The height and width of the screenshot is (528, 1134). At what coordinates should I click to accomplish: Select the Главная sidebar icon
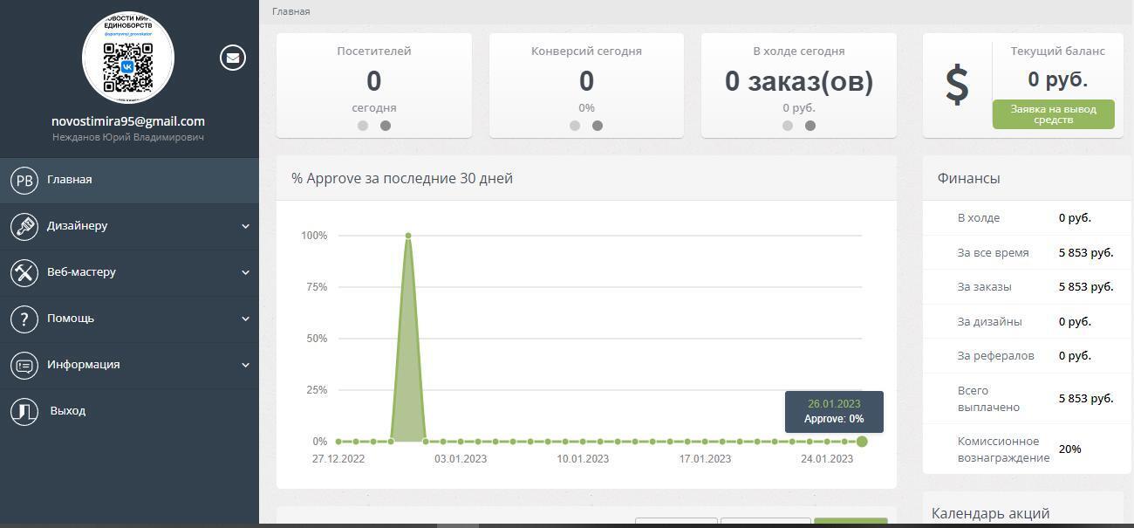[24, 179]
